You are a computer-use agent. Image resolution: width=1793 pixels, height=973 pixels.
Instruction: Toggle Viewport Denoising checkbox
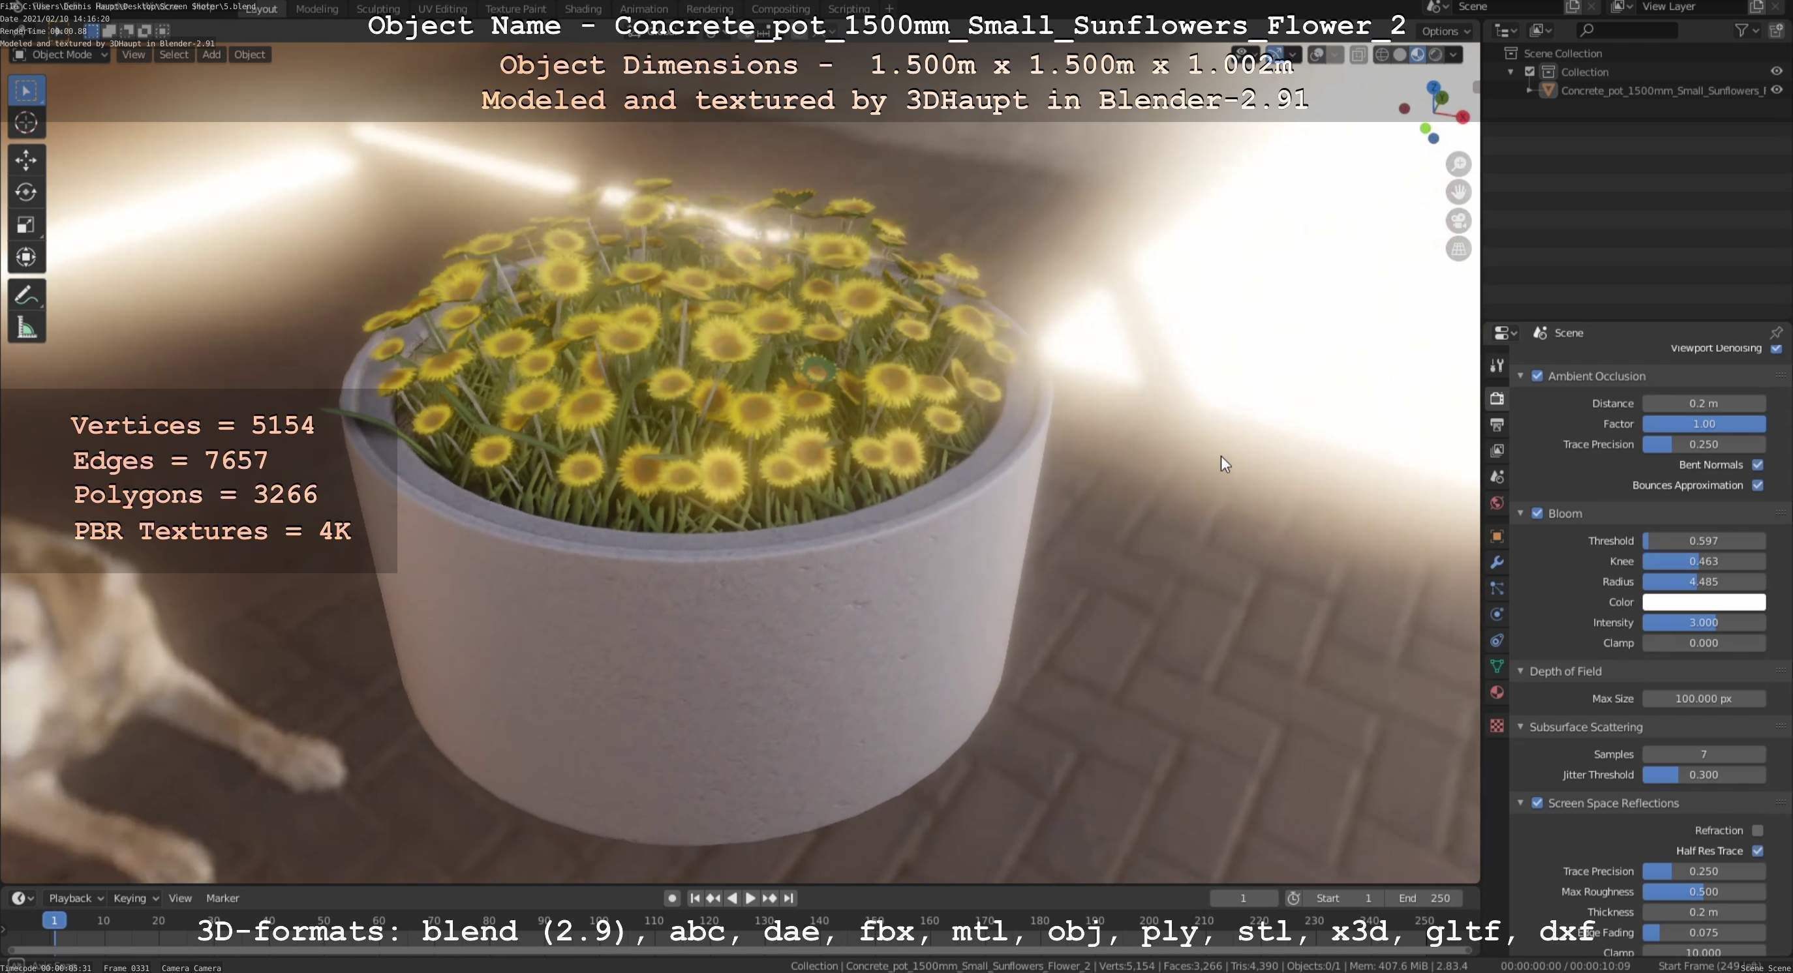point(1776,348)
